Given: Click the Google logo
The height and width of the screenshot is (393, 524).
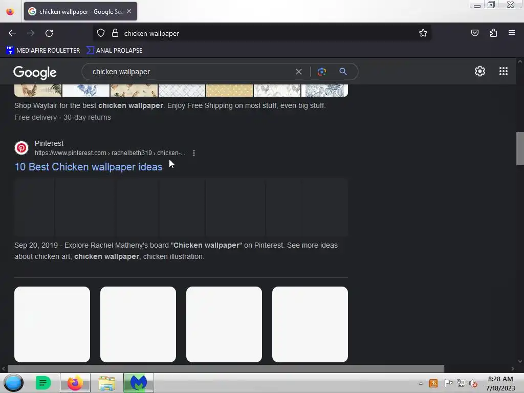Looking at the screenshot, I should (35, 72).
